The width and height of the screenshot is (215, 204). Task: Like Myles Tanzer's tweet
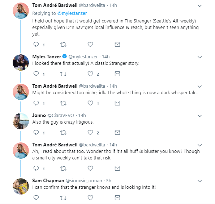point(90,74)
